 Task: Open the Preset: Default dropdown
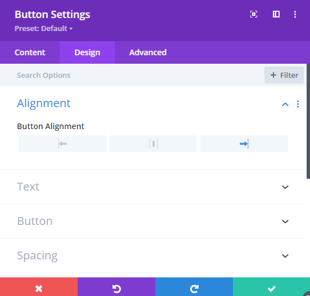coord(43,29)
